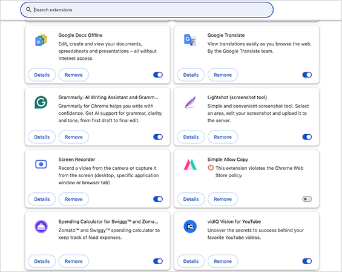This screenshot has height=272, width=342.
Task: Turn off vidIQ Vision for YouTube
Action: (307, 261)
